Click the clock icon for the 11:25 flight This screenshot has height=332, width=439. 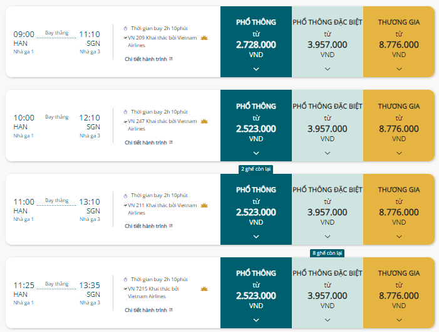click(x=125, y=279)
